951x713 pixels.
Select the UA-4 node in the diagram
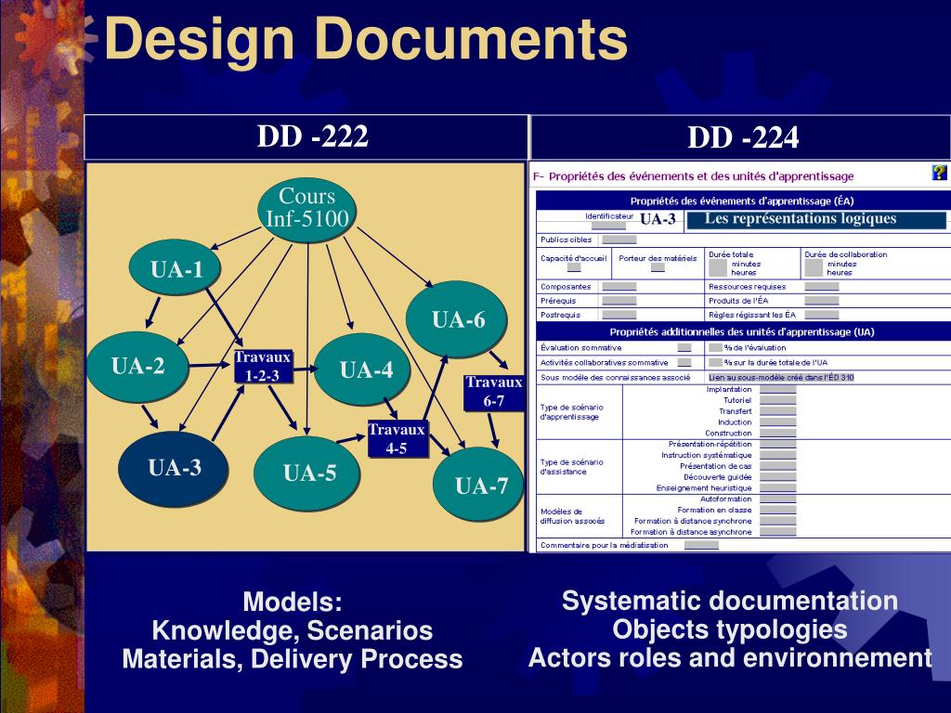(363, 369)
